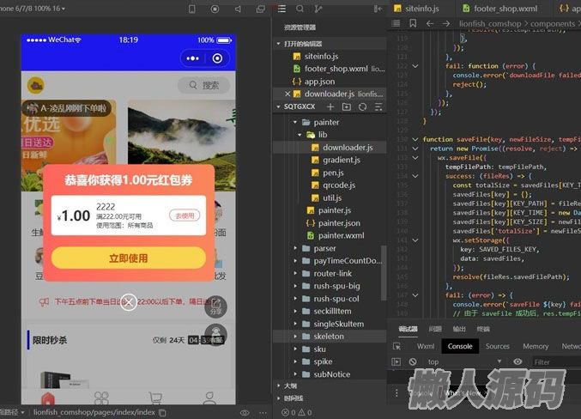
Task: Click the 搜索 search box in simulator
Action: pos(203,85)
